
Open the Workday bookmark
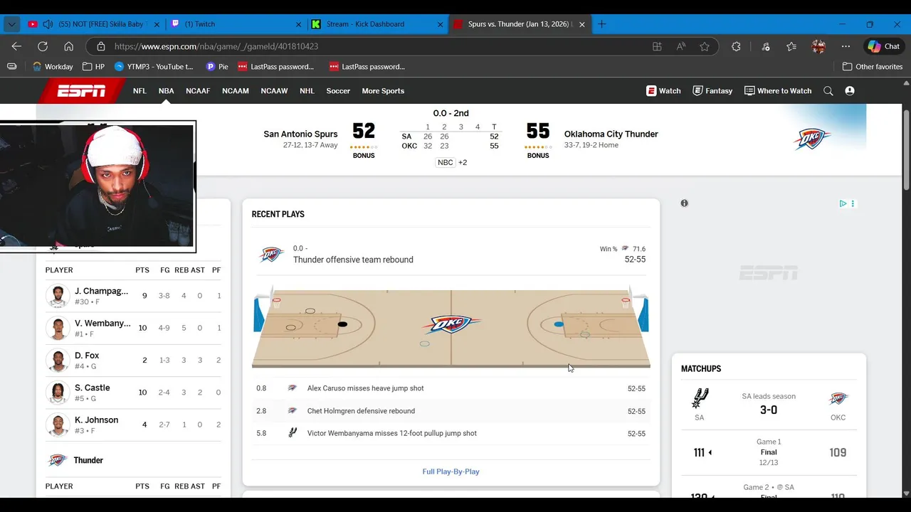pyautogui.click(x=53, y=67)
